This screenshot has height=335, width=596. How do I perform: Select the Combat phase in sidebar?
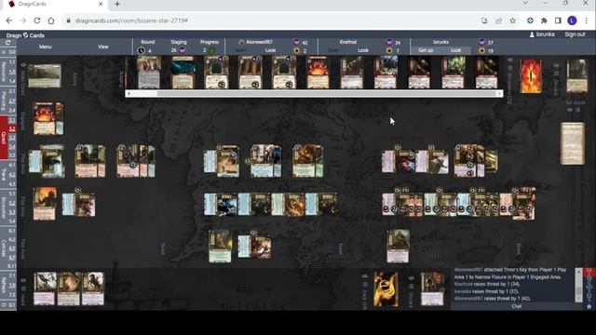coord(4,248)
